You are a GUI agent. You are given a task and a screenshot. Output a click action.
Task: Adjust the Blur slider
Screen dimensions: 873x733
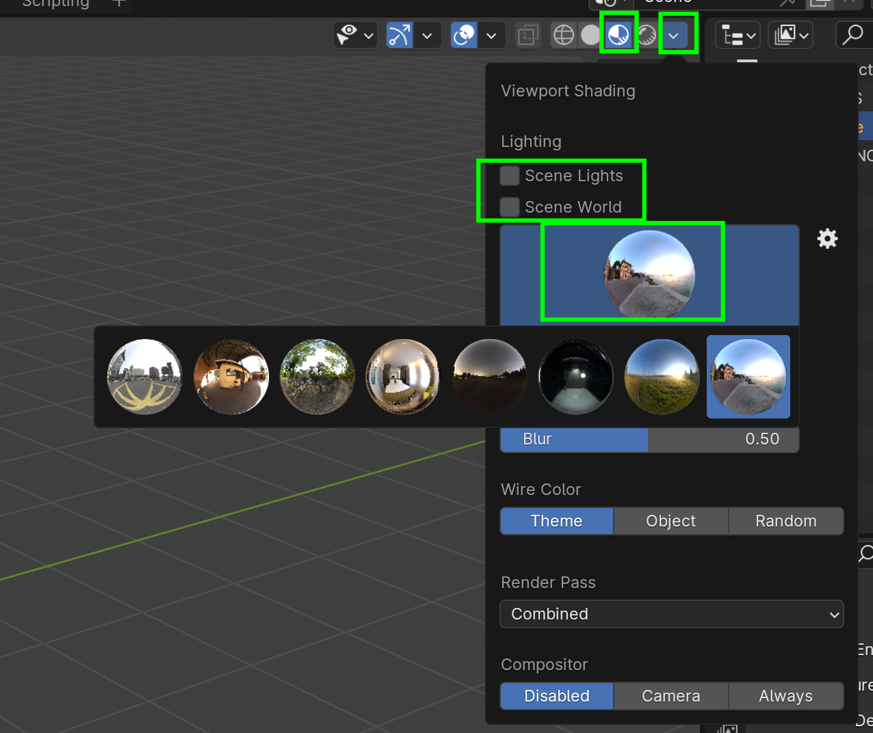[649, 439]
